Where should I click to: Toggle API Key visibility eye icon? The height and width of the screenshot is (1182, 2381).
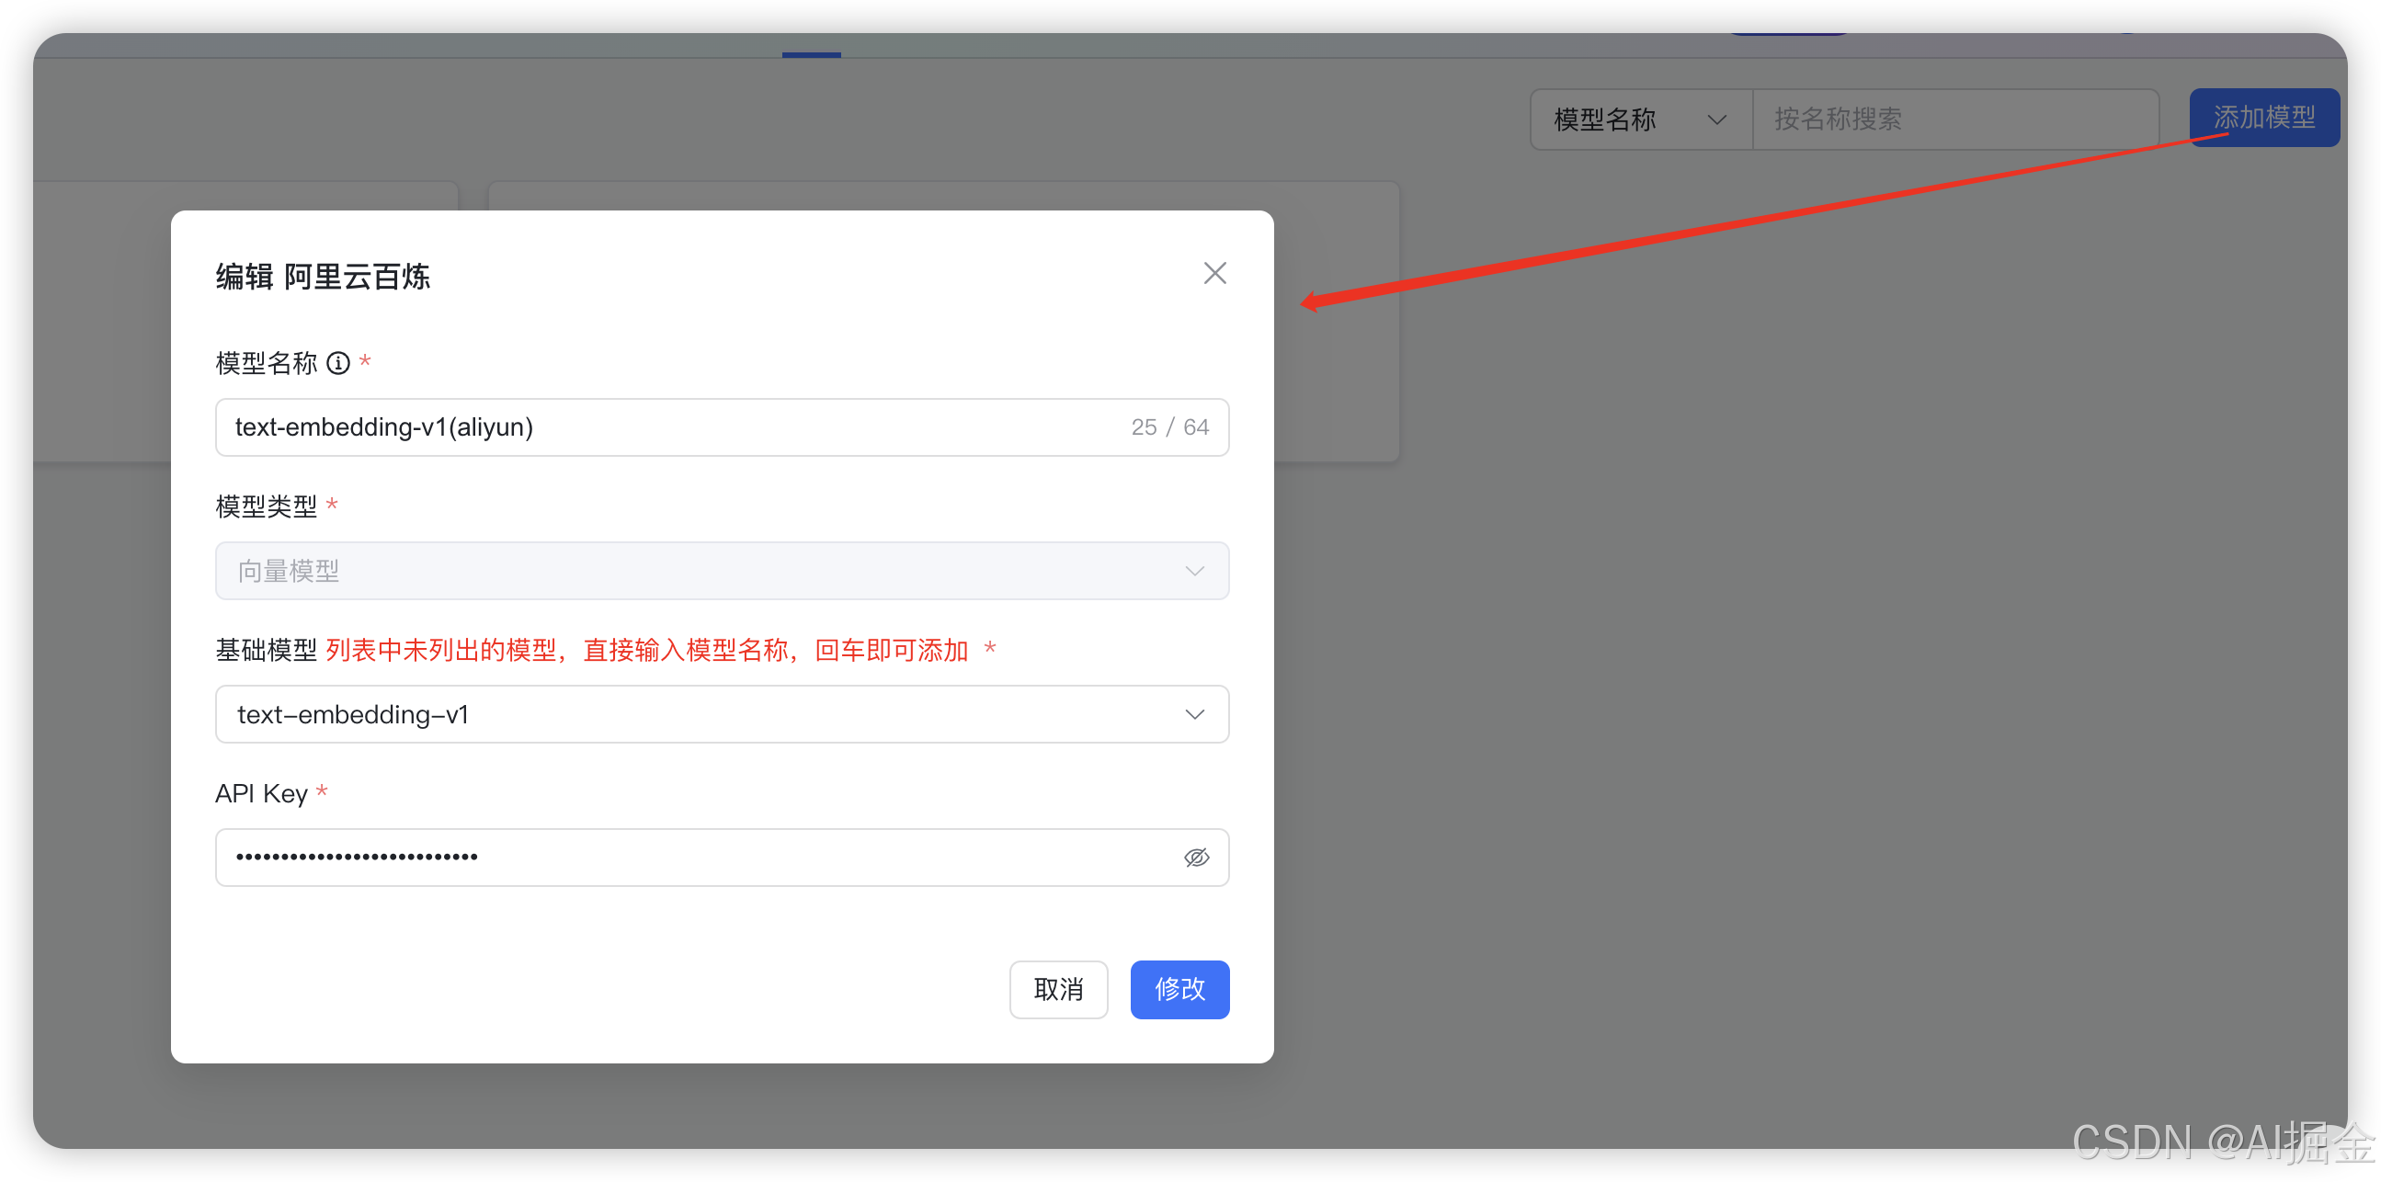pyautogui.click(x=1196, y=858)
